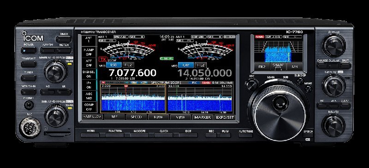Click the TRANSMIT button
The height and width of the screenshot is (168, 369).
coord(29,64)
